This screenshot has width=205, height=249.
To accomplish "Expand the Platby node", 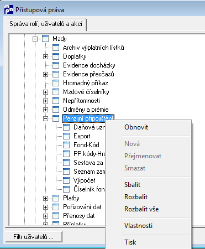I will tap(45, 198).
